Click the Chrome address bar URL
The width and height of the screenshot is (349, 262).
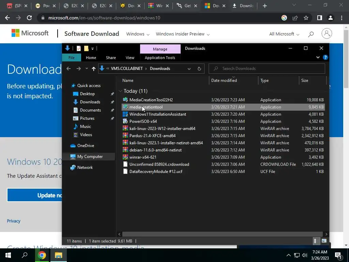coord(104,18)
